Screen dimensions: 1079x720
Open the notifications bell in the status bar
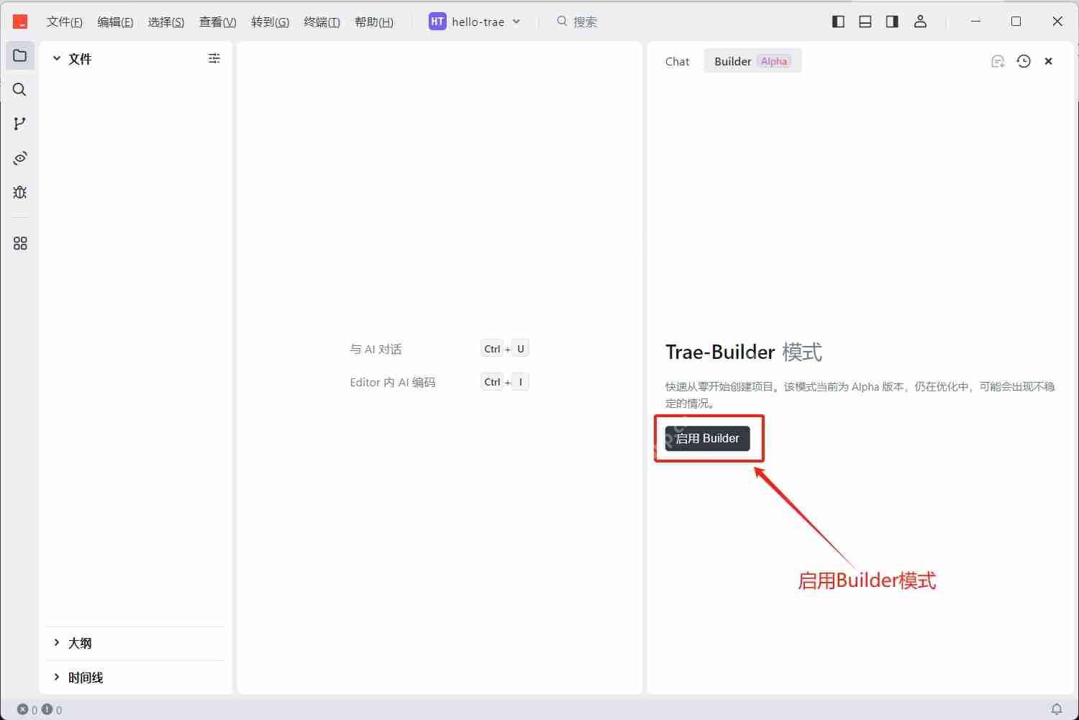[1055, 709]
